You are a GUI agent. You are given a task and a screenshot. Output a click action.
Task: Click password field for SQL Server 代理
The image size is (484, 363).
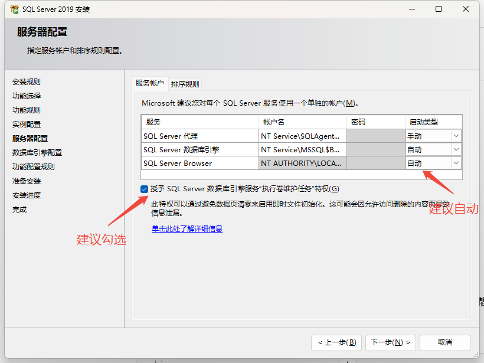coord(376,136)
